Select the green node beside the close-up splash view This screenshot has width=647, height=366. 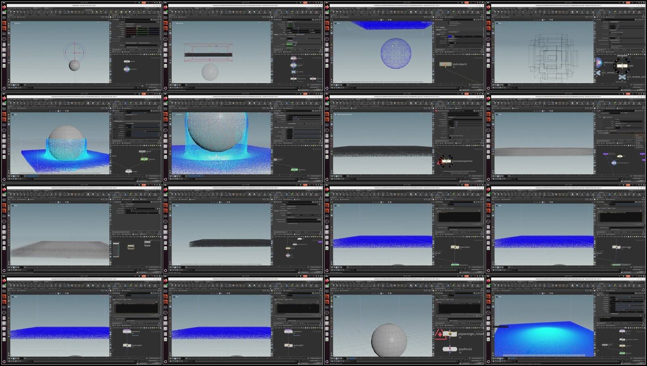pos(294,170)
